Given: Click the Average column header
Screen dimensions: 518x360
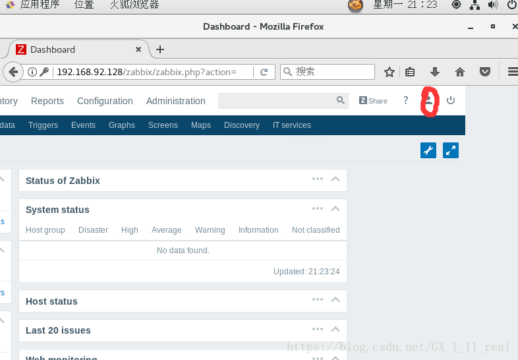Looking at the screenshot, I should point(167,230).
